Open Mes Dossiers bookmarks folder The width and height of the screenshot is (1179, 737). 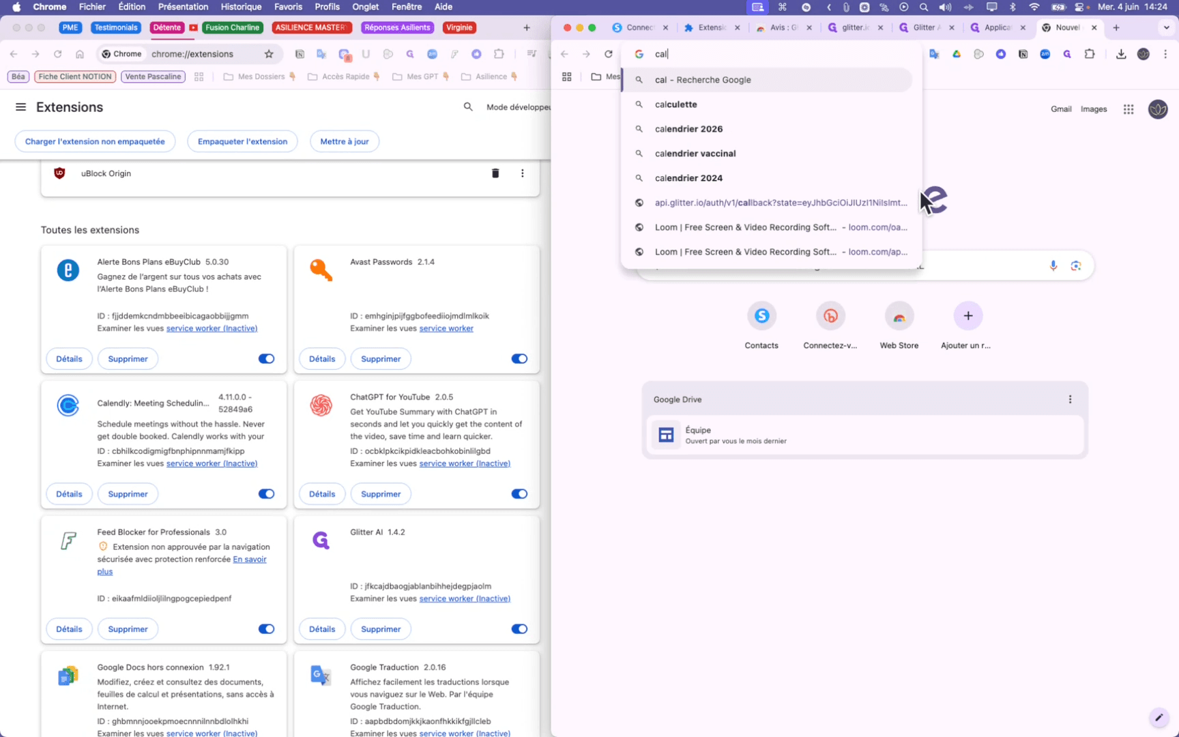(259, 76)
